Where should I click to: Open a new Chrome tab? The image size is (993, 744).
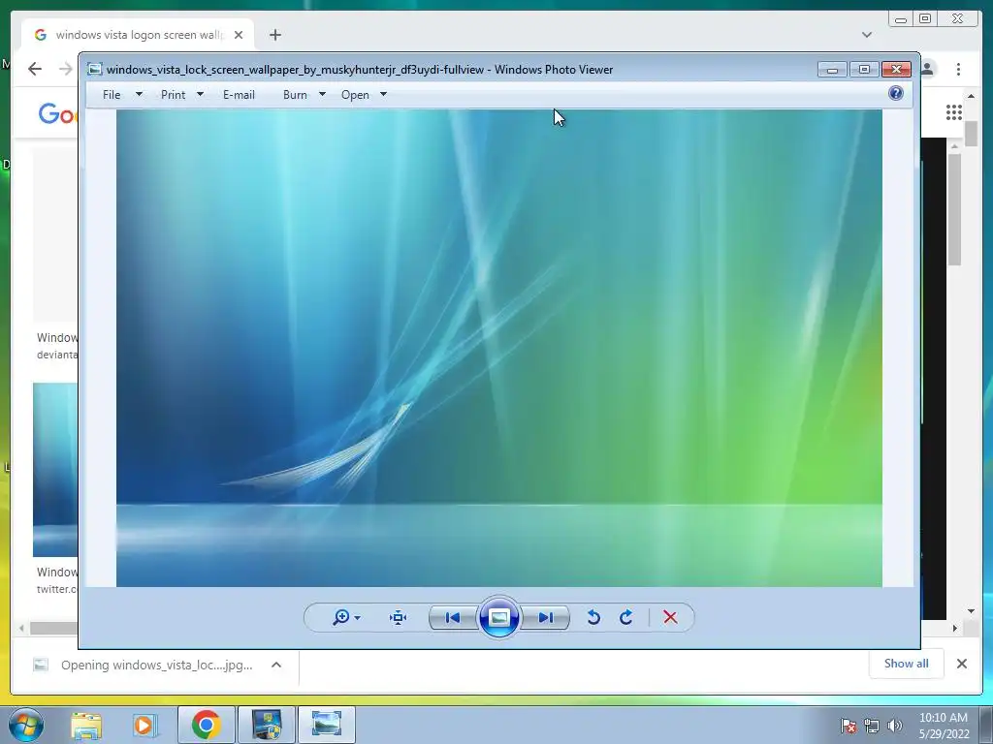274,35
